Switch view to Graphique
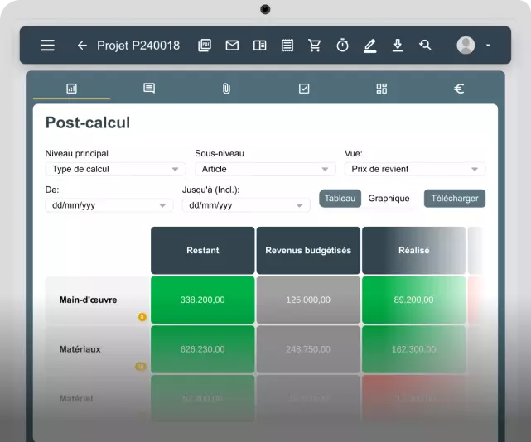Screen dimensions: 531x442 click(389, 199)
